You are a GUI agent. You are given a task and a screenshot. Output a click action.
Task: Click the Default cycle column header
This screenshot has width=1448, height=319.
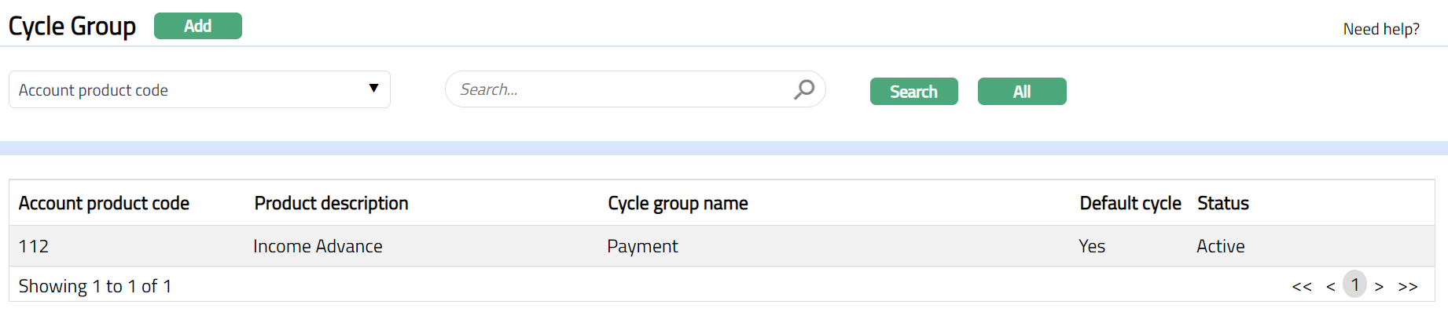[1130, 204]
